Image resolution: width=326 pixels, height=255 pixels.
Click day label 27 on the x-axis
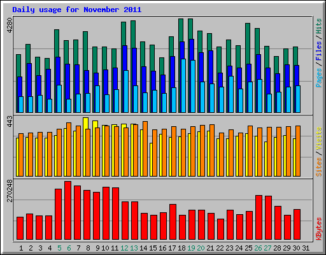[x=267, y=248]
